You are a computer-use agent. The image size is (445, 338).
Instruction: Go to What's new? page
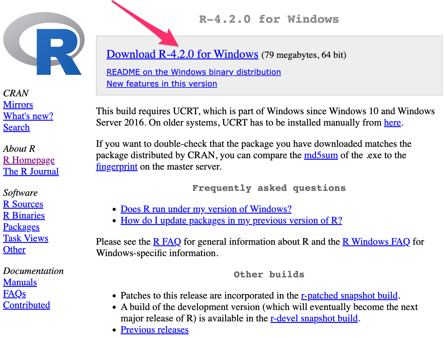(x=28, y=116)
